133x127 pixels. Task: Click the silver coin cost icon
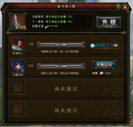(101, 73)
